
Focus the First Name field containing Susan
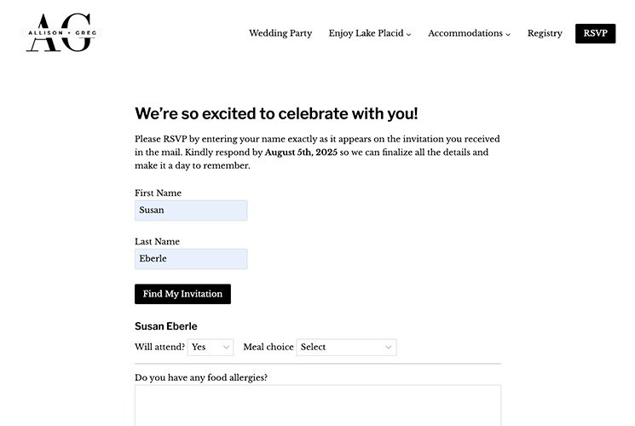click(191, 210)
